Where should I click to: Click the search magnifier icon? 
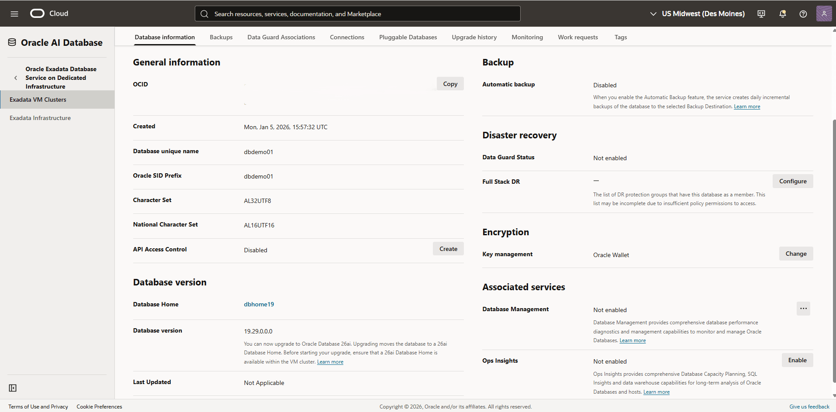tap(204, 14)
